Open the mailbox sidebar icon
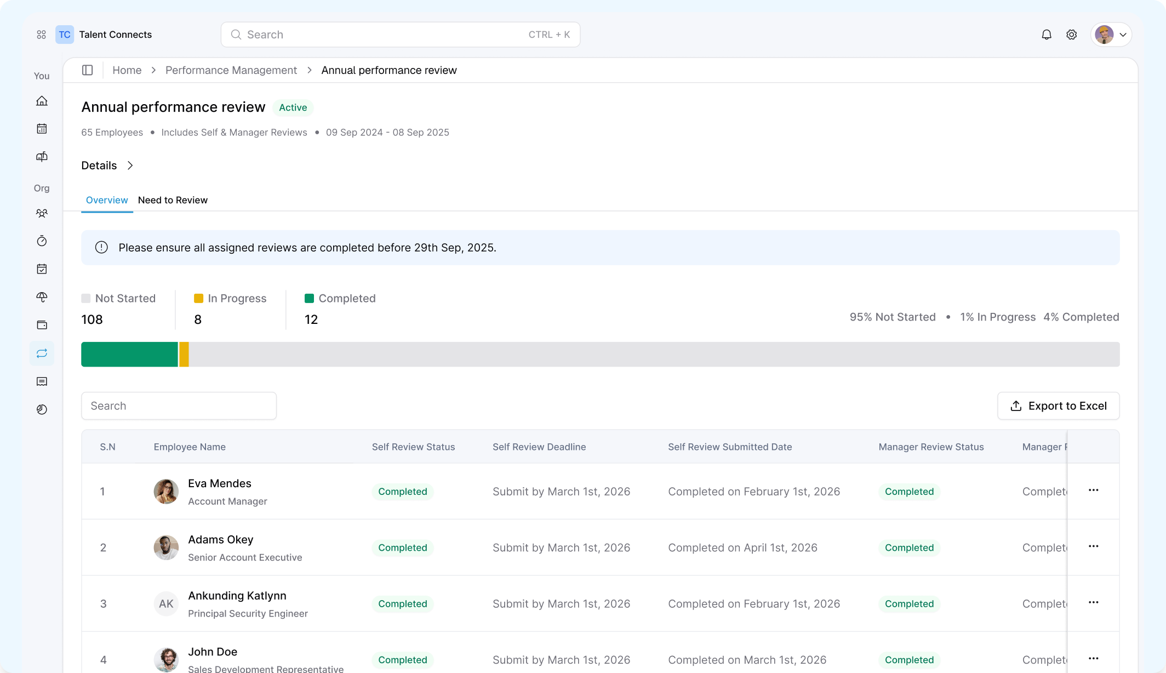This screenshot has height=673, width=1166. pos(42,157)
